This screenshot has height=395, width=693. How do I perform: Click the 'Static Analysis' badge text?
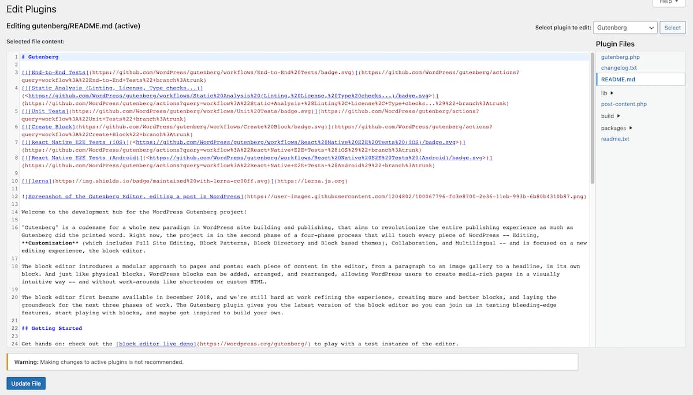tap(58, 88)
